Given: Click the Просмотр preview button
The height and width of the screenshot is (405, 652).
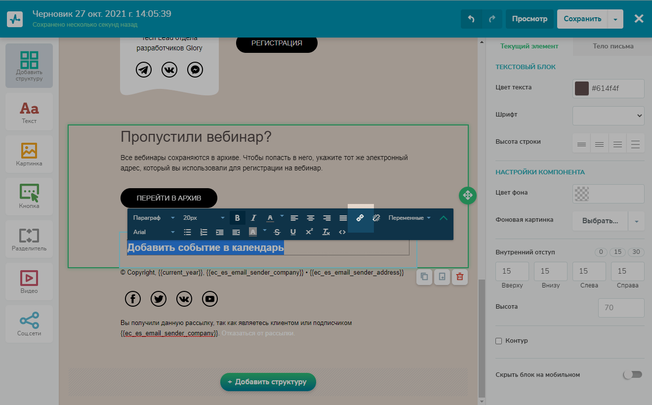Looking at the screenshot, I should point(530,19).
